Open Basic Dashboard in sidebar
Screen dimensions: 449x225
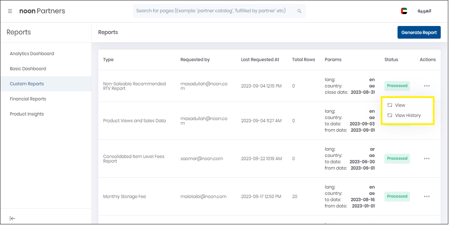pos(28,69)
